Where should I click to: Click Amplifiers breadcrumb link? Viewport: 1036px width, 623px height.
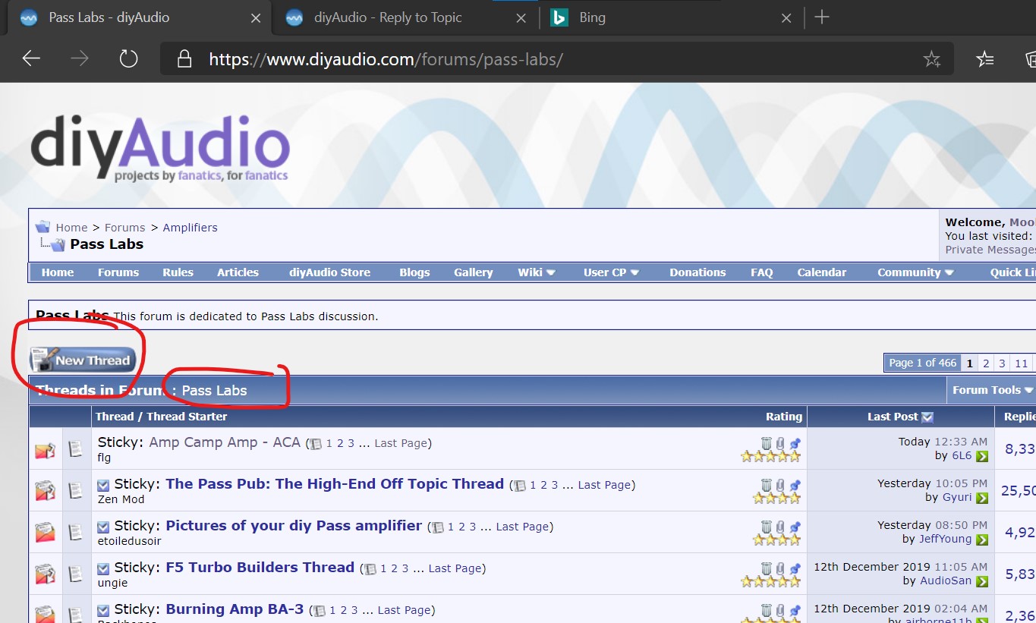(x=190, y=228)
